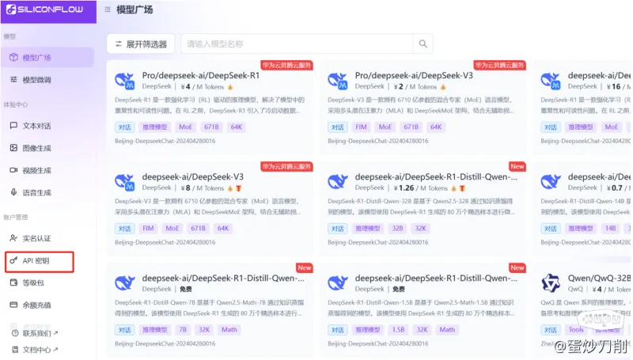Click the 联系我们 question mark icon

(15, 333)
